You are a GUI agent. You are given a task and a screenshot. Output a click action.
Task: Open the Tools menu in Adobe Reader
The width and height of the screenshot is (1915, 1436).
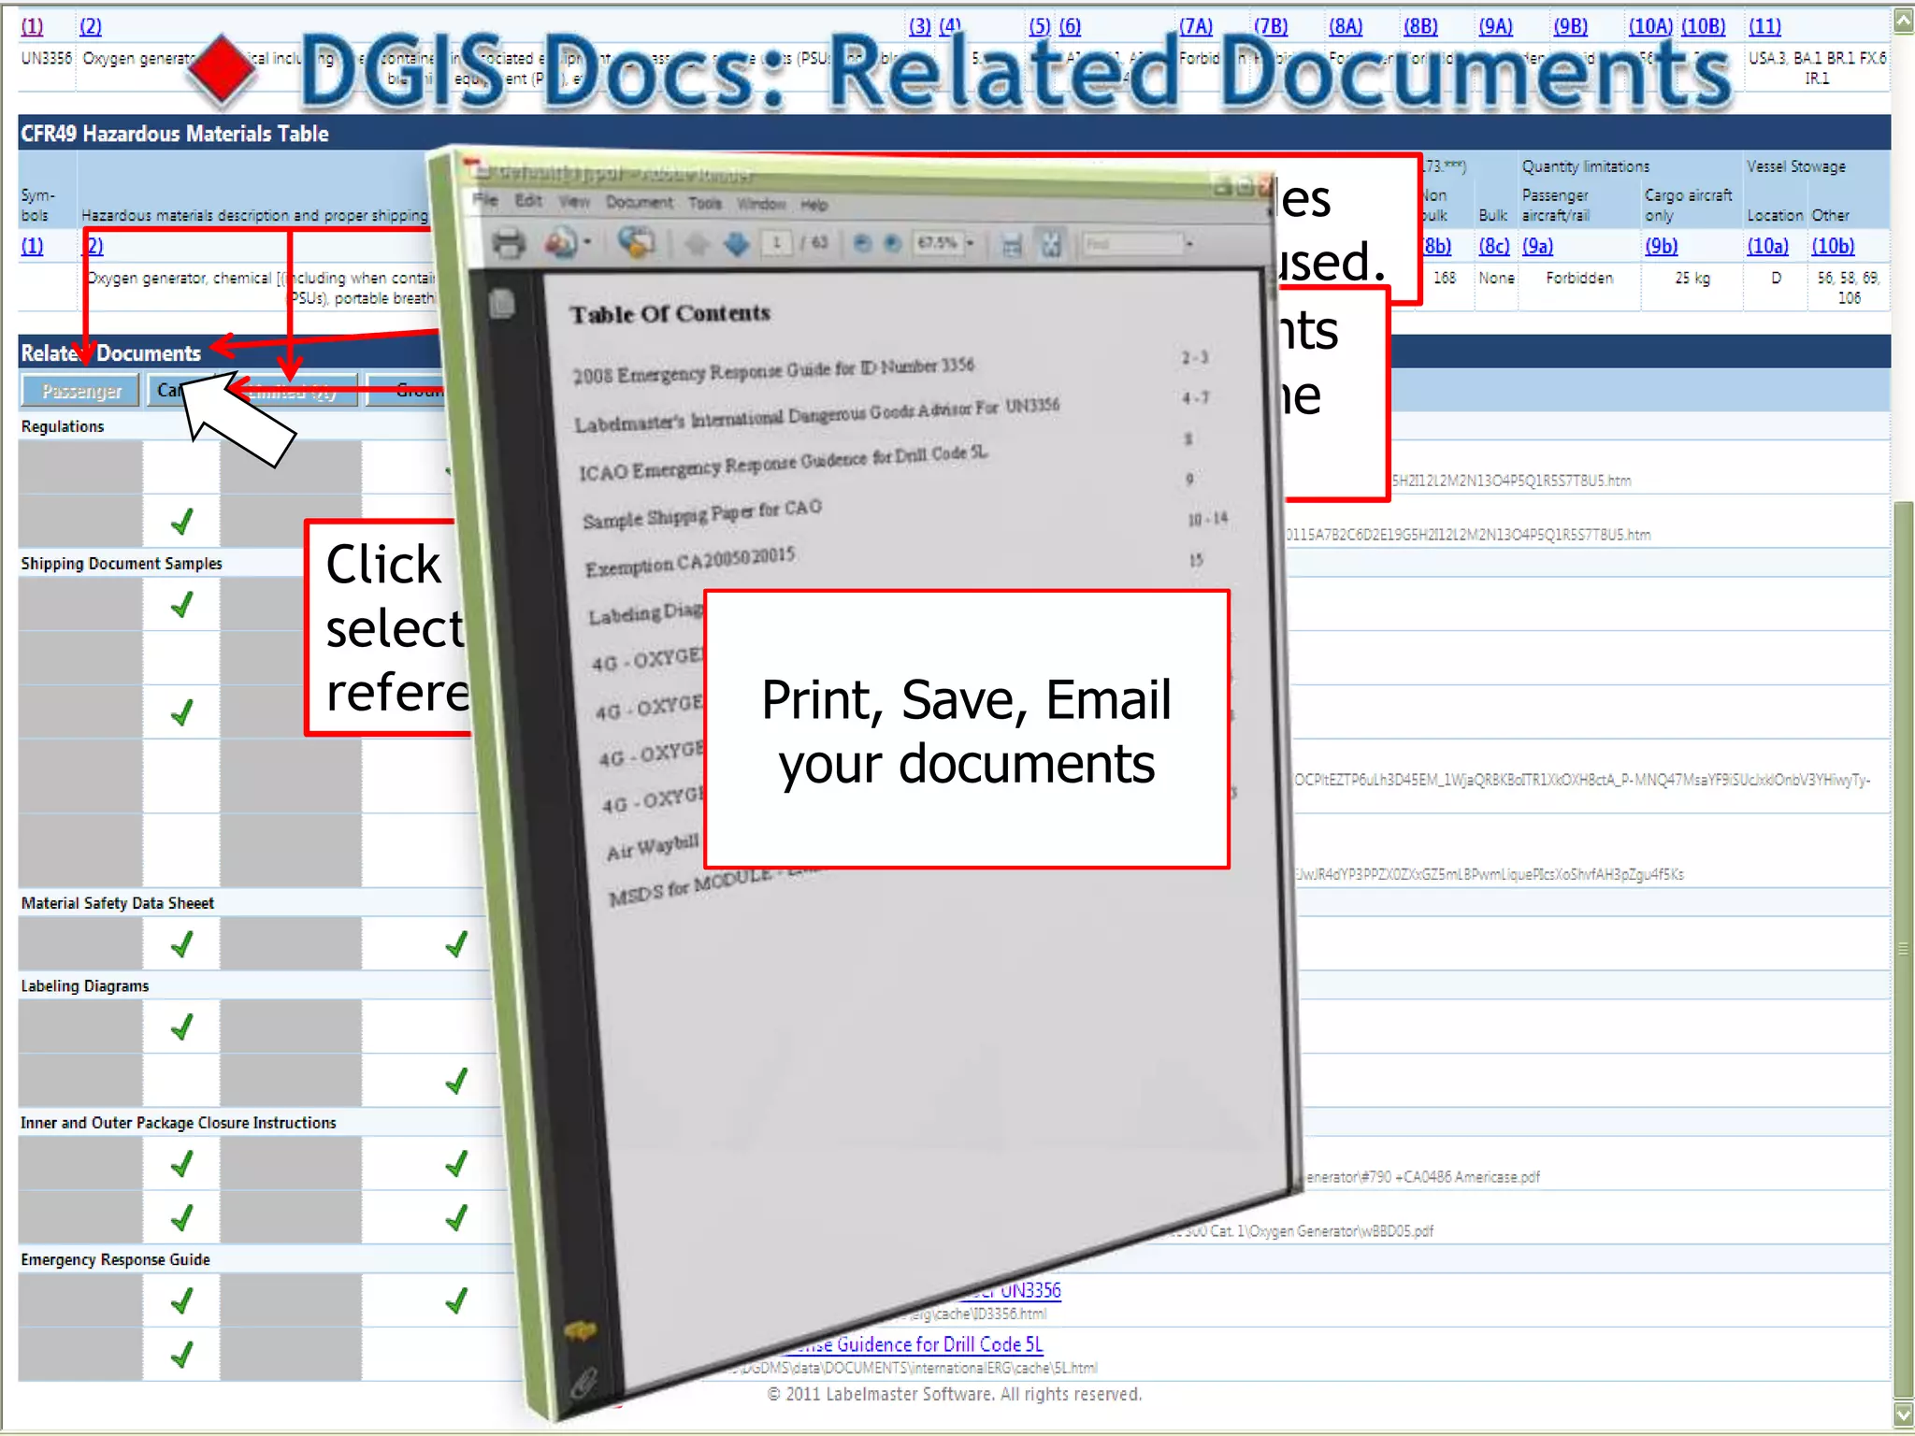pos(705,203)
